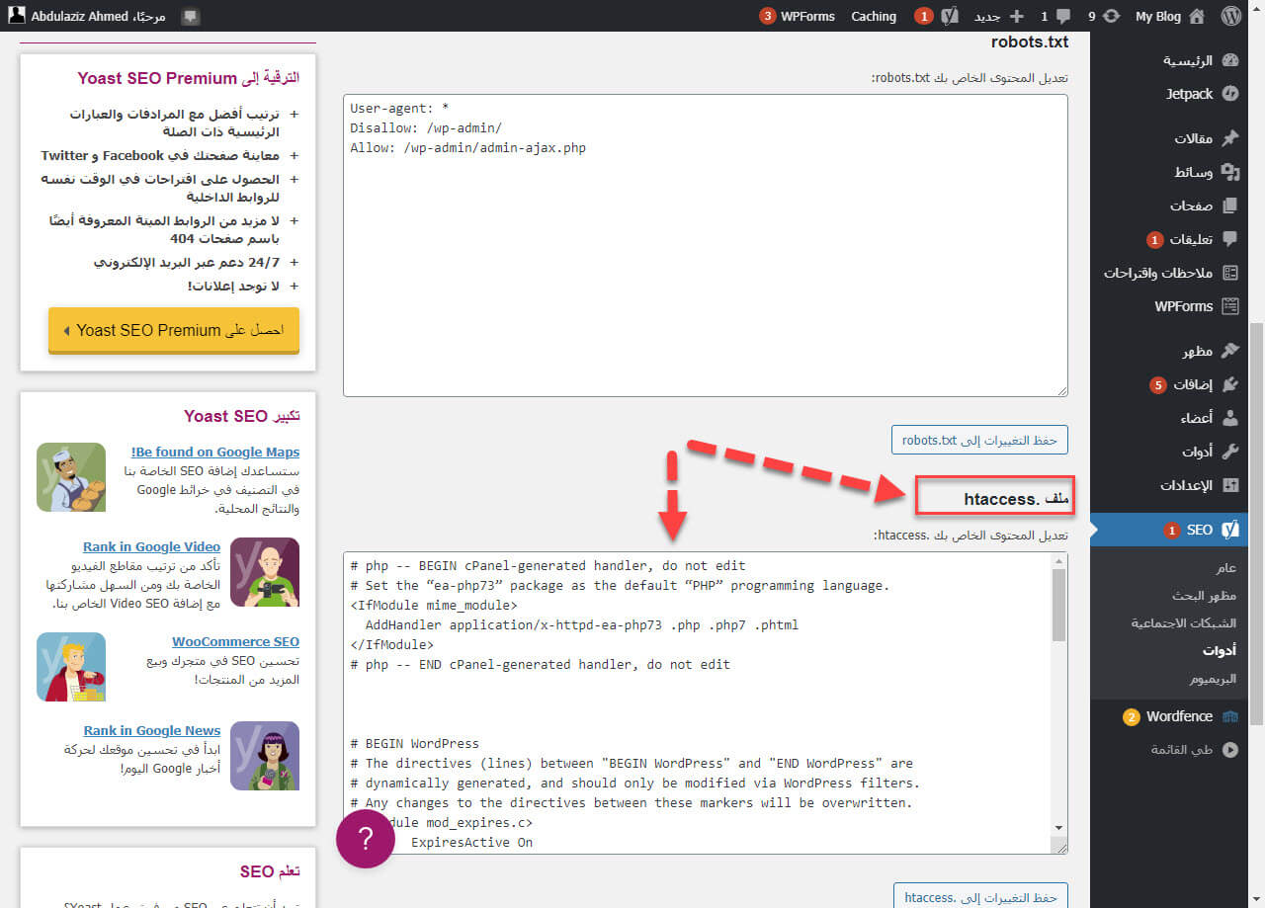Click the notification bubble beside user name

[x=190, y=16]
